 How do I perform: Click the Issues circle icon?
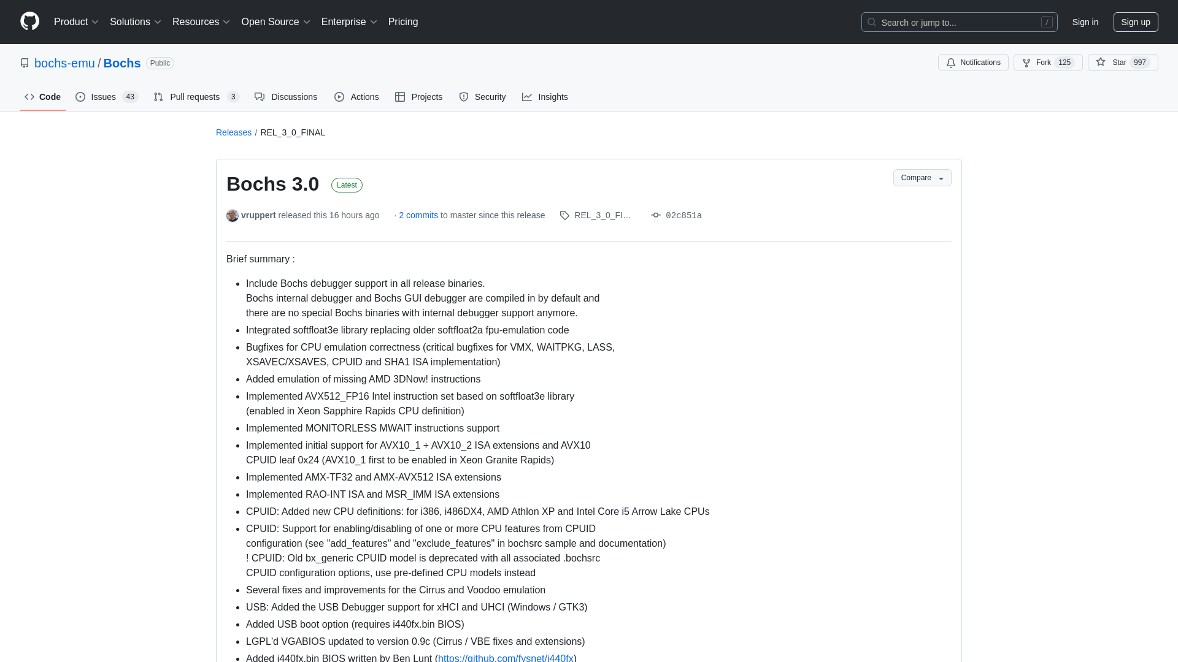(x=80, y=97)
